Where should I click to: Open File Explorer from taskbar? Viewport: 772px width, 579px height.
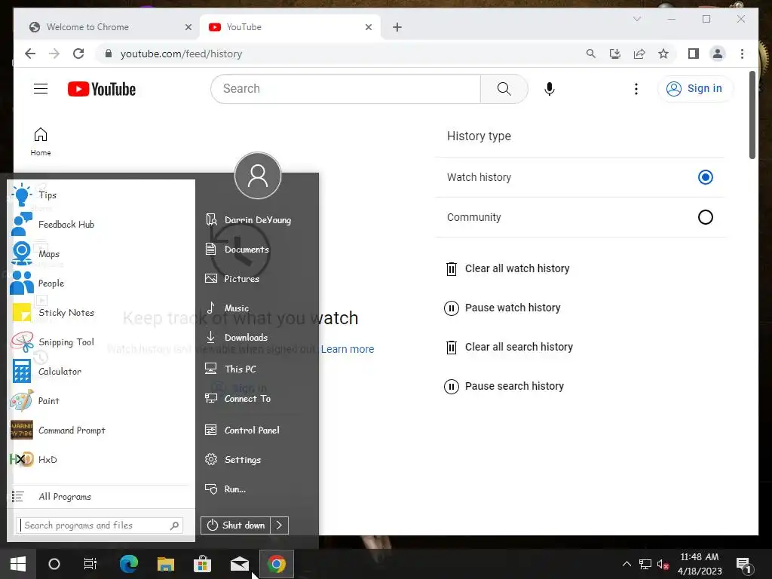(166, 564)
